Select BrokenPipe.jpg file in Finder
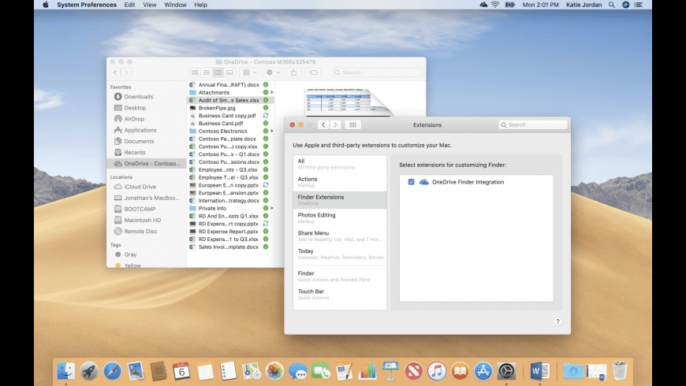 [217, 108]
